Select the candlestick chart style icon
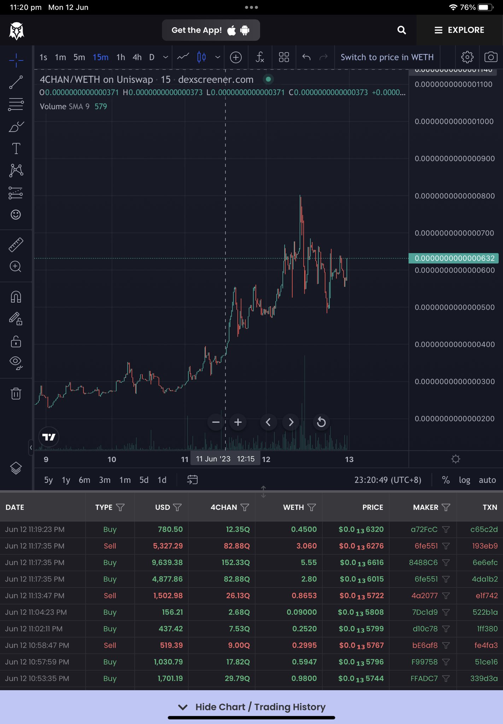Image resolution: width=503 pixels, height=724 pixels. tap(201, 57)
